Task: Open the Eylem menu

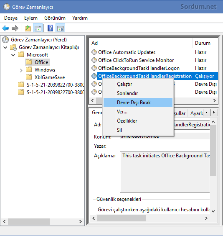Action: [31, 18]
